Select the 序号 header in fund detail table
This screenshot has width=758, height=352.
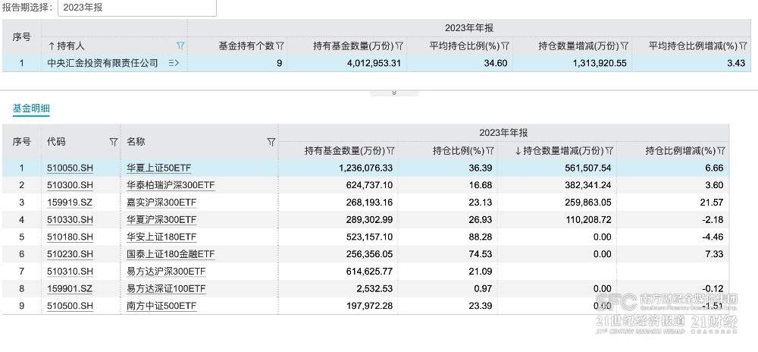coord(21,142)
